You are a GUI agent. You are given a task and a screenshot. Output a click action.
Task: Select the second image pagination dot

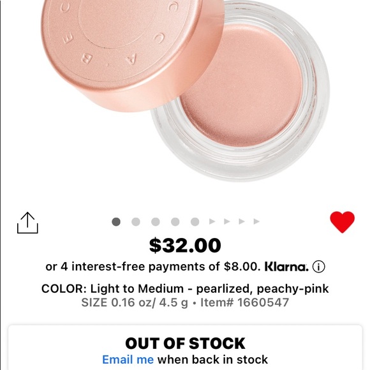(136, 222)
